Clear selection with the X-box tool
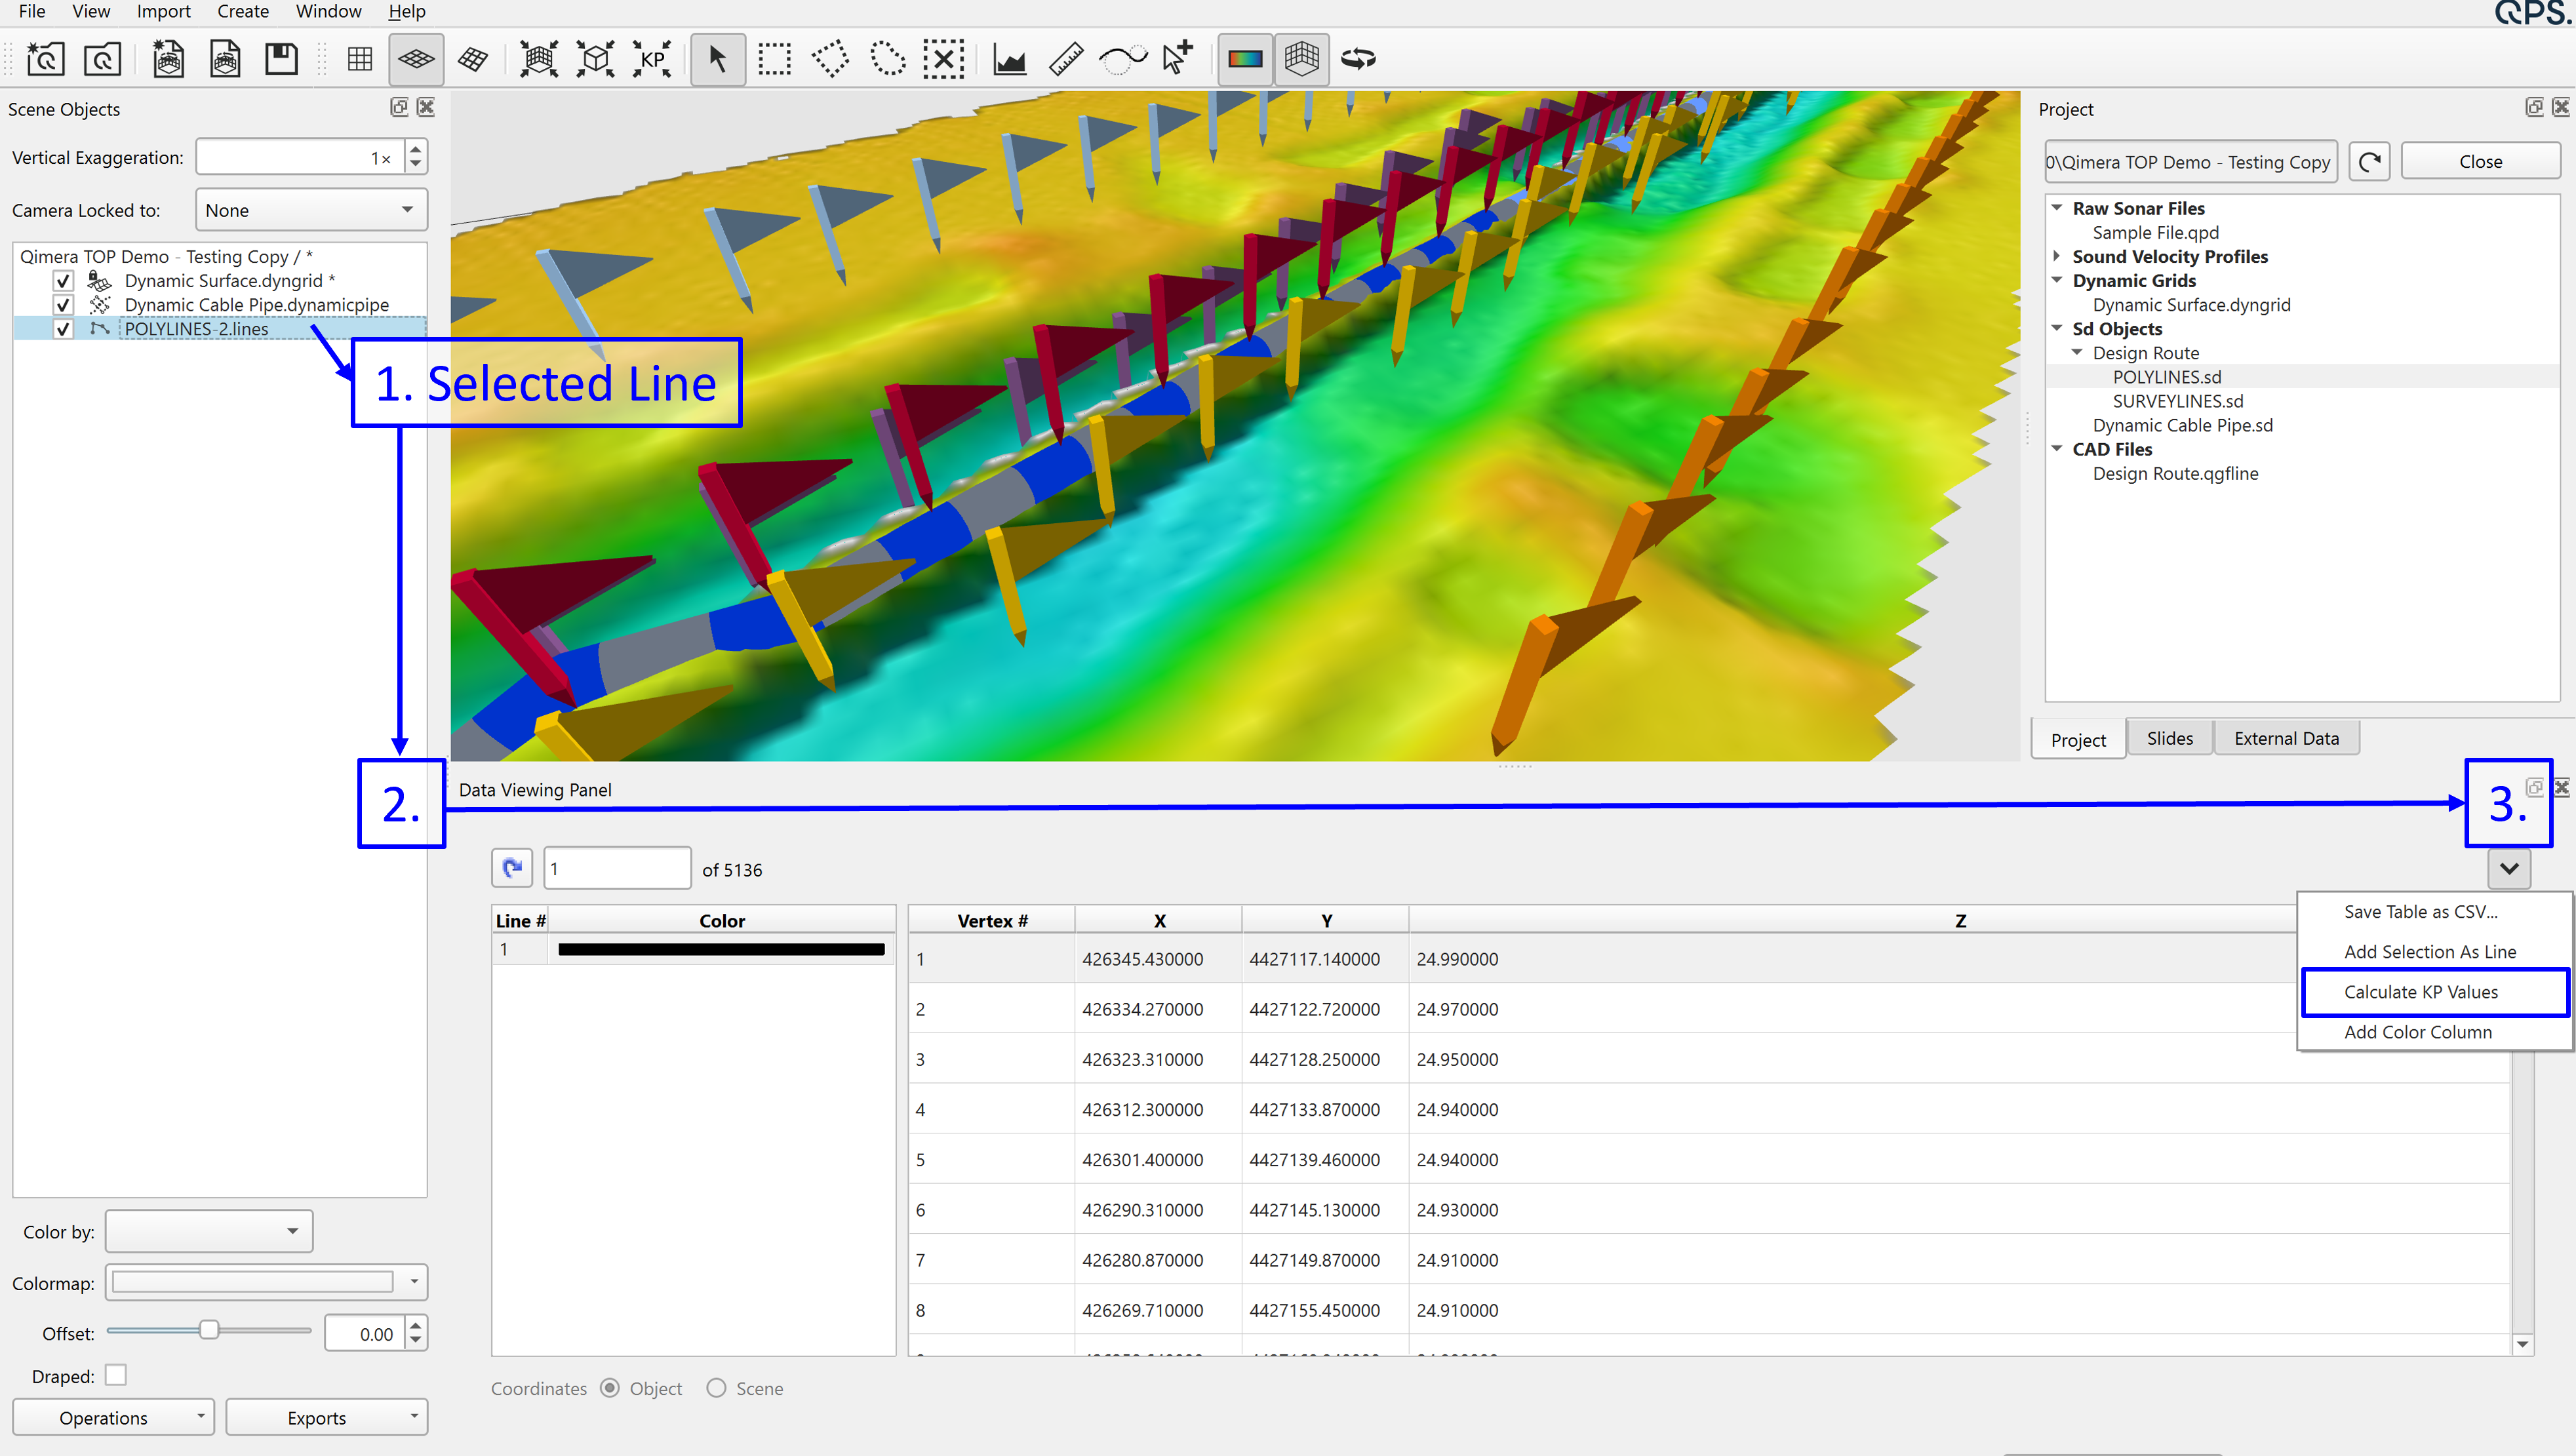The image size is (2576, 1456). (943, 59)
